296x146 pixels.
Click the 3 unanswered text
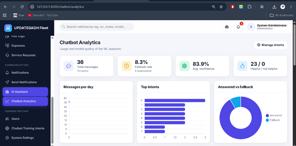point(143,71)
